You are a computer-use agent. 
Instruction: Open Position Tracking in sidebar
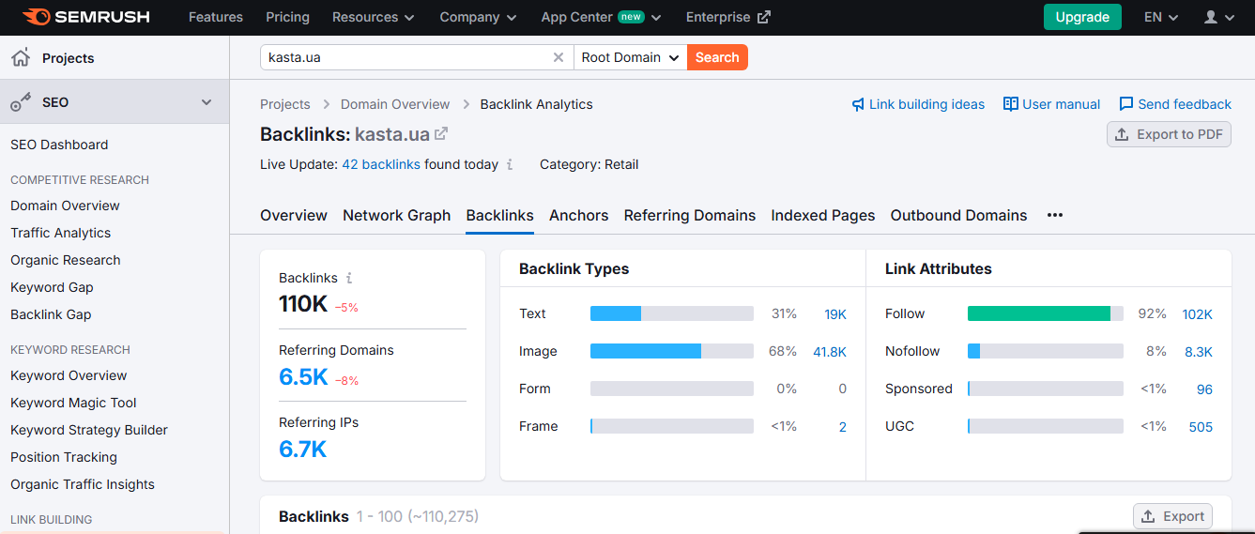[x=64, y=457]
